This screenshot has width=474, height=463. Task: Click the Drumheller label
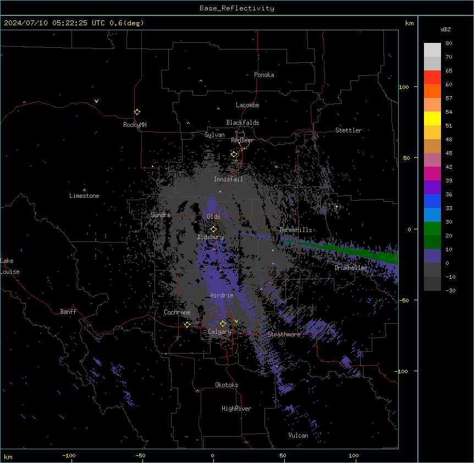(x=351, y=268)
